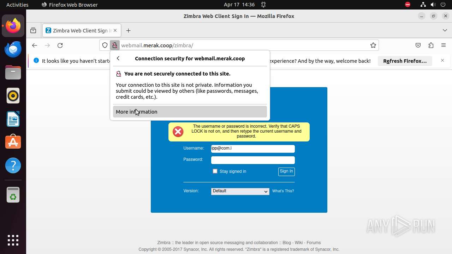Go back in the connection security panel
The image size is (452, 254).
(x=118, y=59)
